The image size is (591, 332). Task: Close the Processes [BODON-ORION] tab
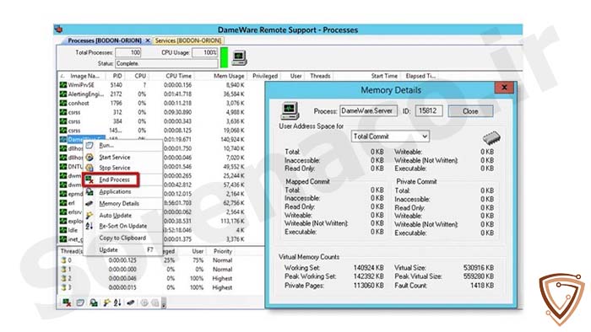148,40
